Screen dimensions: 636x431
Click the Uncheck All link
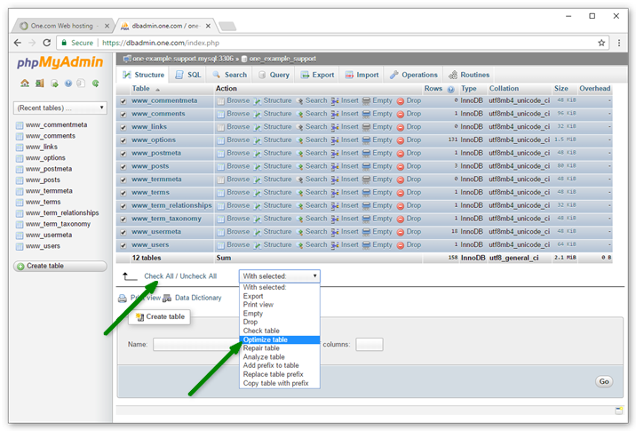[198, 276]
